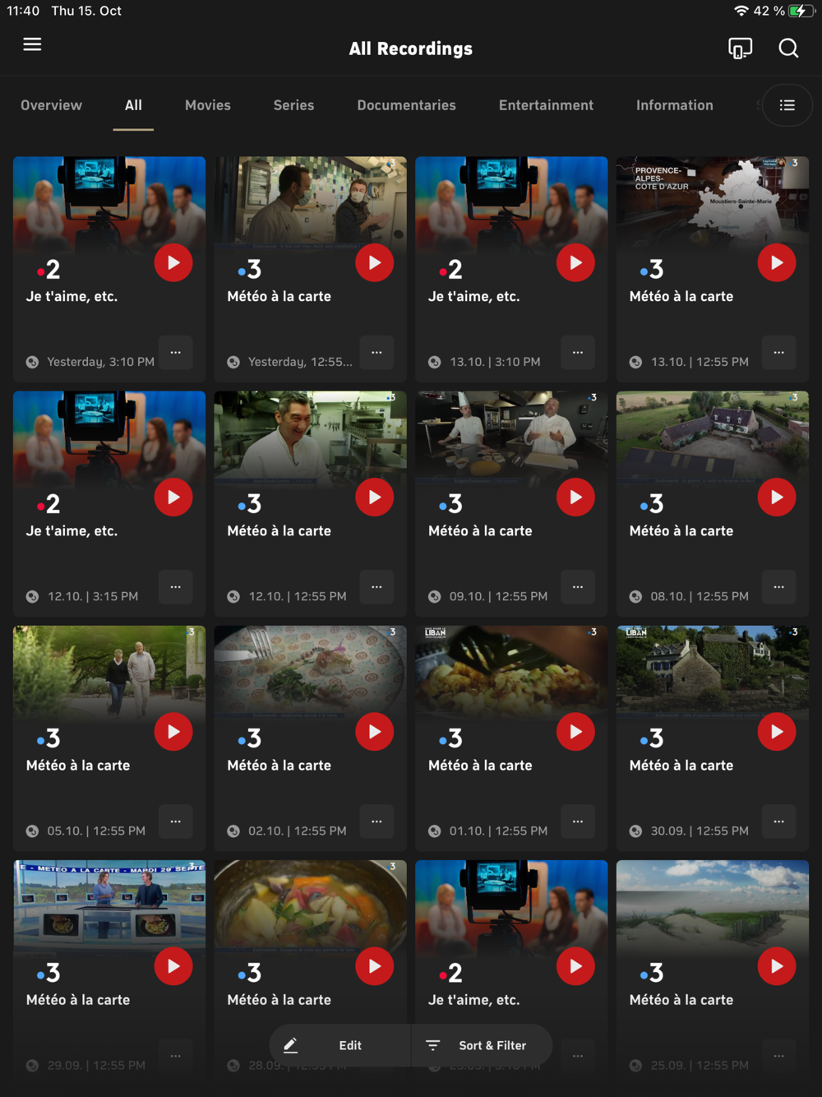Tap the screen cast device icon
This screenshot has height=1097, width=822.
pyautogui.click(x=740, y=49)
